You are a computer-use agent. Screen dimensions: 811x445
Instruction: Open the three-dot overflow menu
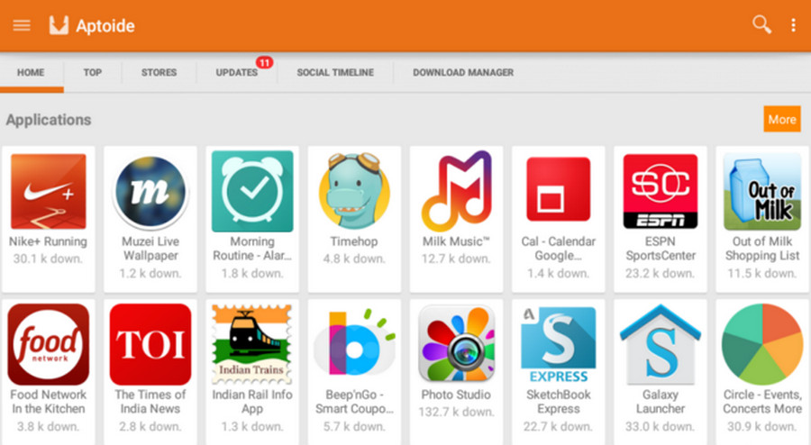(x=793, y=25)
